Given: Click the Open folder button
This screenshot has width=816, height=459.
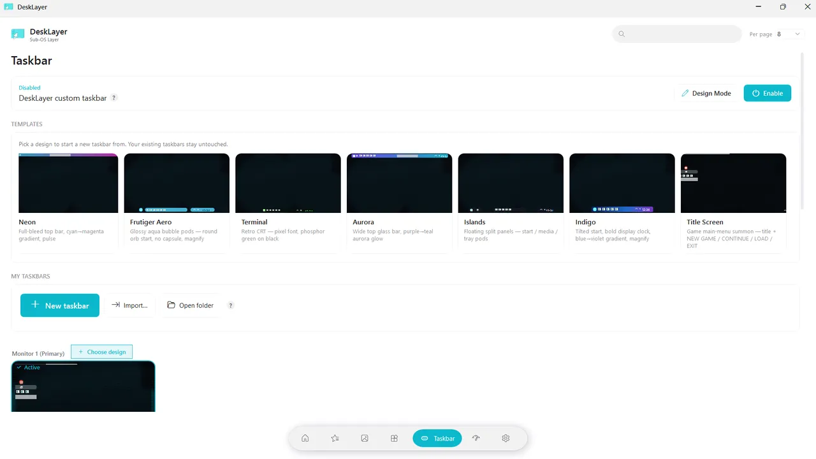Looking at the screenshot, I should coord(190,305).
